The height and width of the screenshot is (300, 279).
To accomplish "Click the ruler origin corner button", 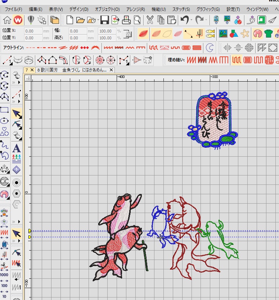I will coord(28,78).
